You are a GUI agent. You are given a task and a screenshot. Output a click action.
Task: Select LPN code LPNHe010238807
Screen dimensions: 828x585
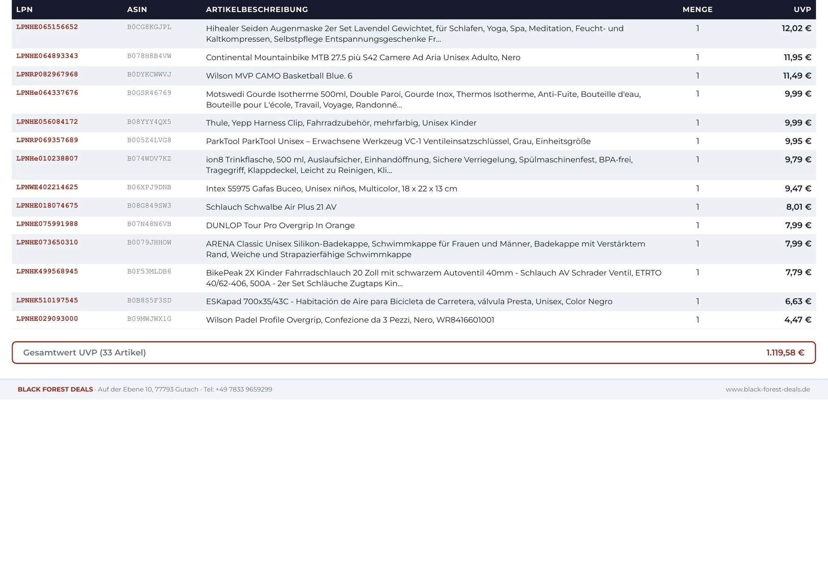(47, 158)
